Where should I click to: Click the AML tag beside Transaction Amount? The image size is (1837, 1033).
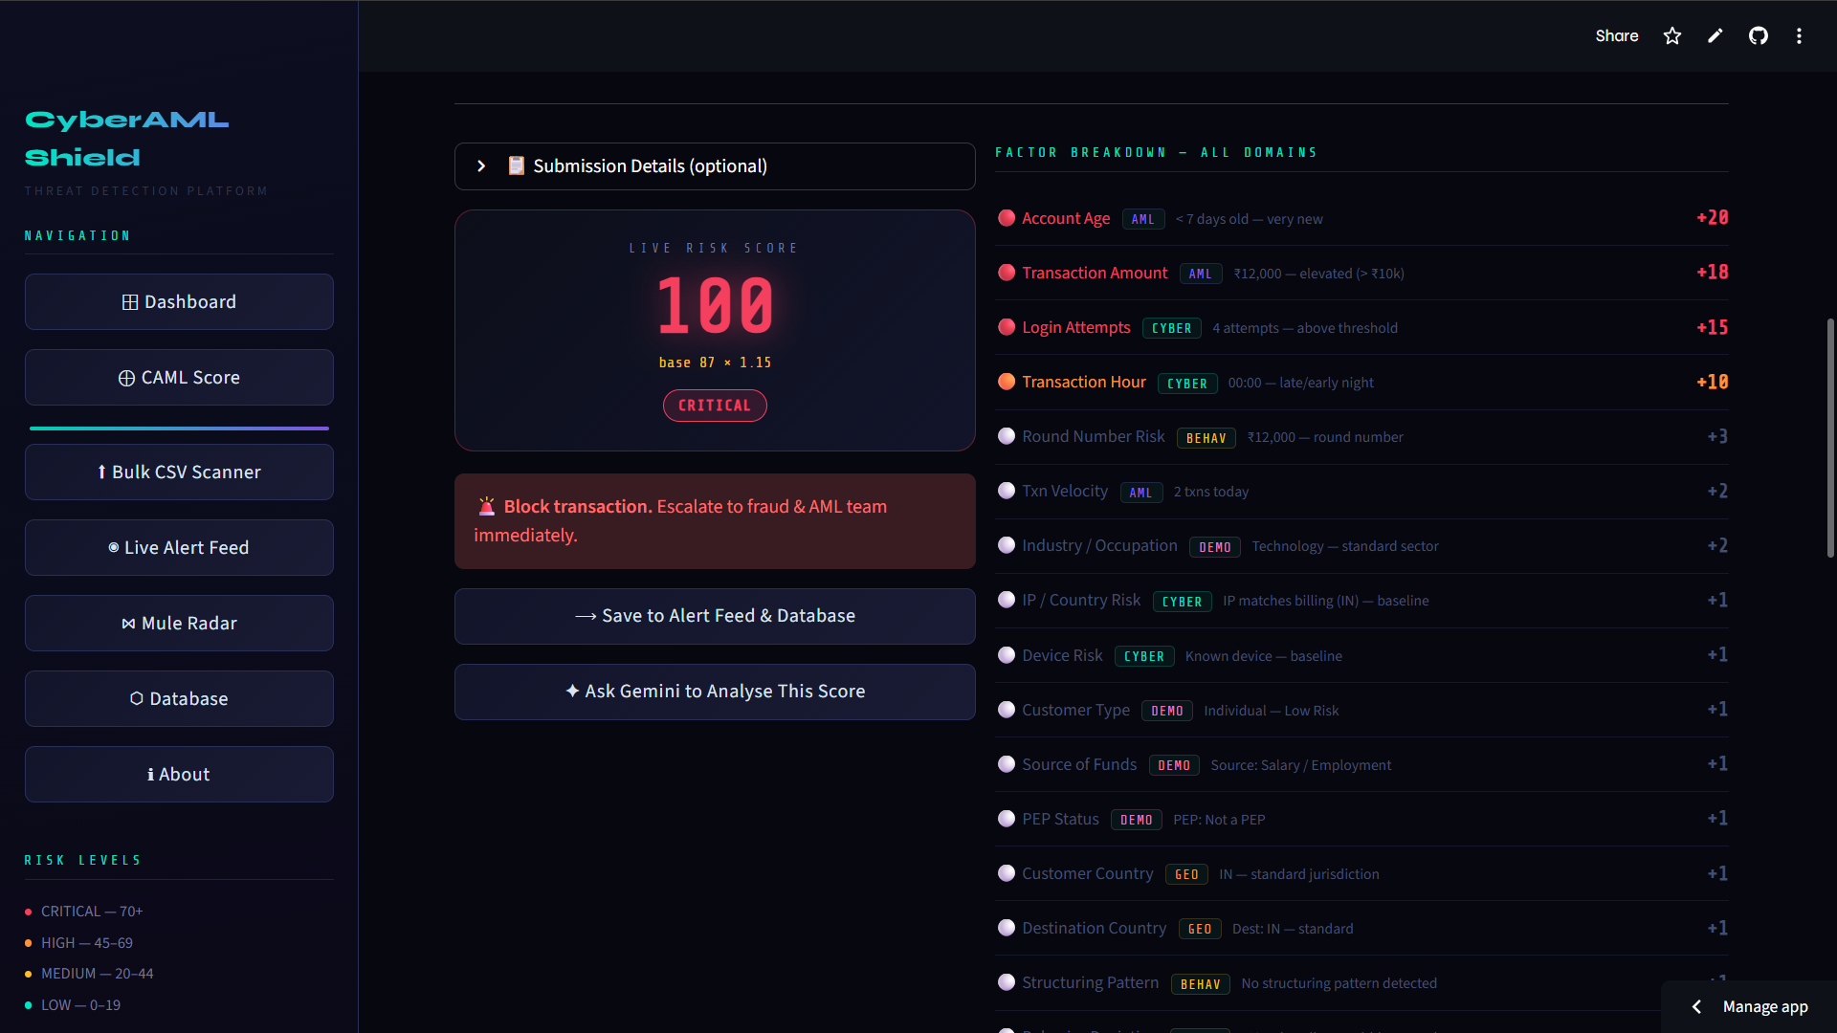(1200, 274)
